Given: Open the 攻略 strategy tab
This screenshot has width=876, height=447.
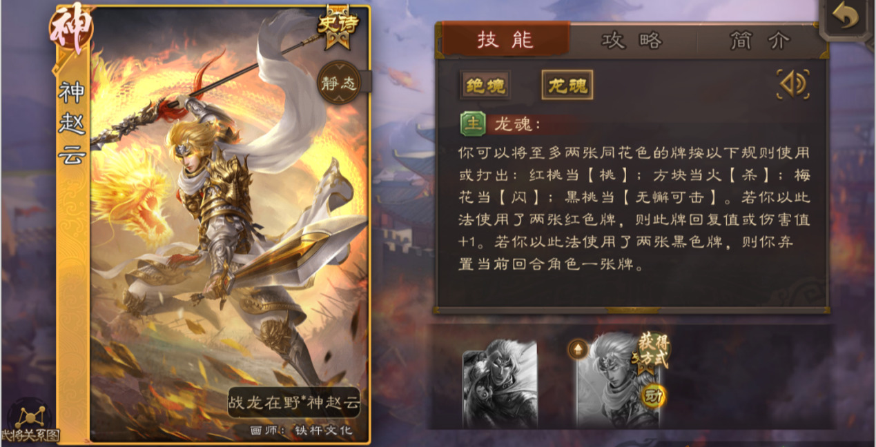Looking at the screenshot, I should point(633,41).
